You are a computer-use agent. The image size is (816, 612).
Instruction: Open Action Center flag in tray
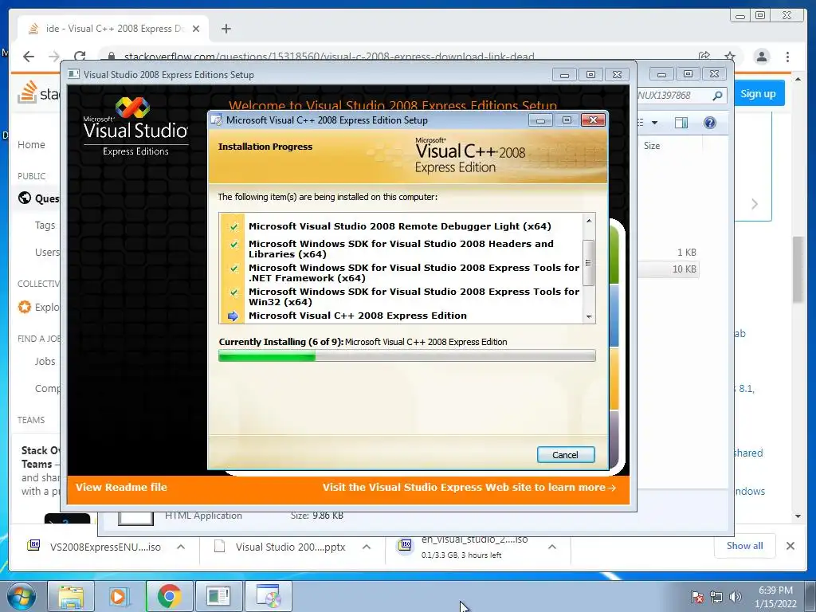point(696,597)
